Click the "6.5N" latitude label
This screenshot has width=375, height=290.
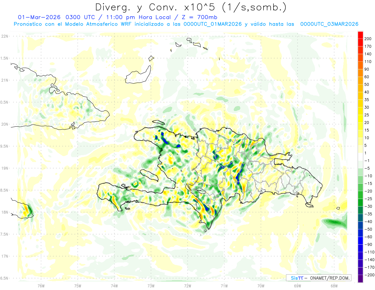[x=4, y=278]
